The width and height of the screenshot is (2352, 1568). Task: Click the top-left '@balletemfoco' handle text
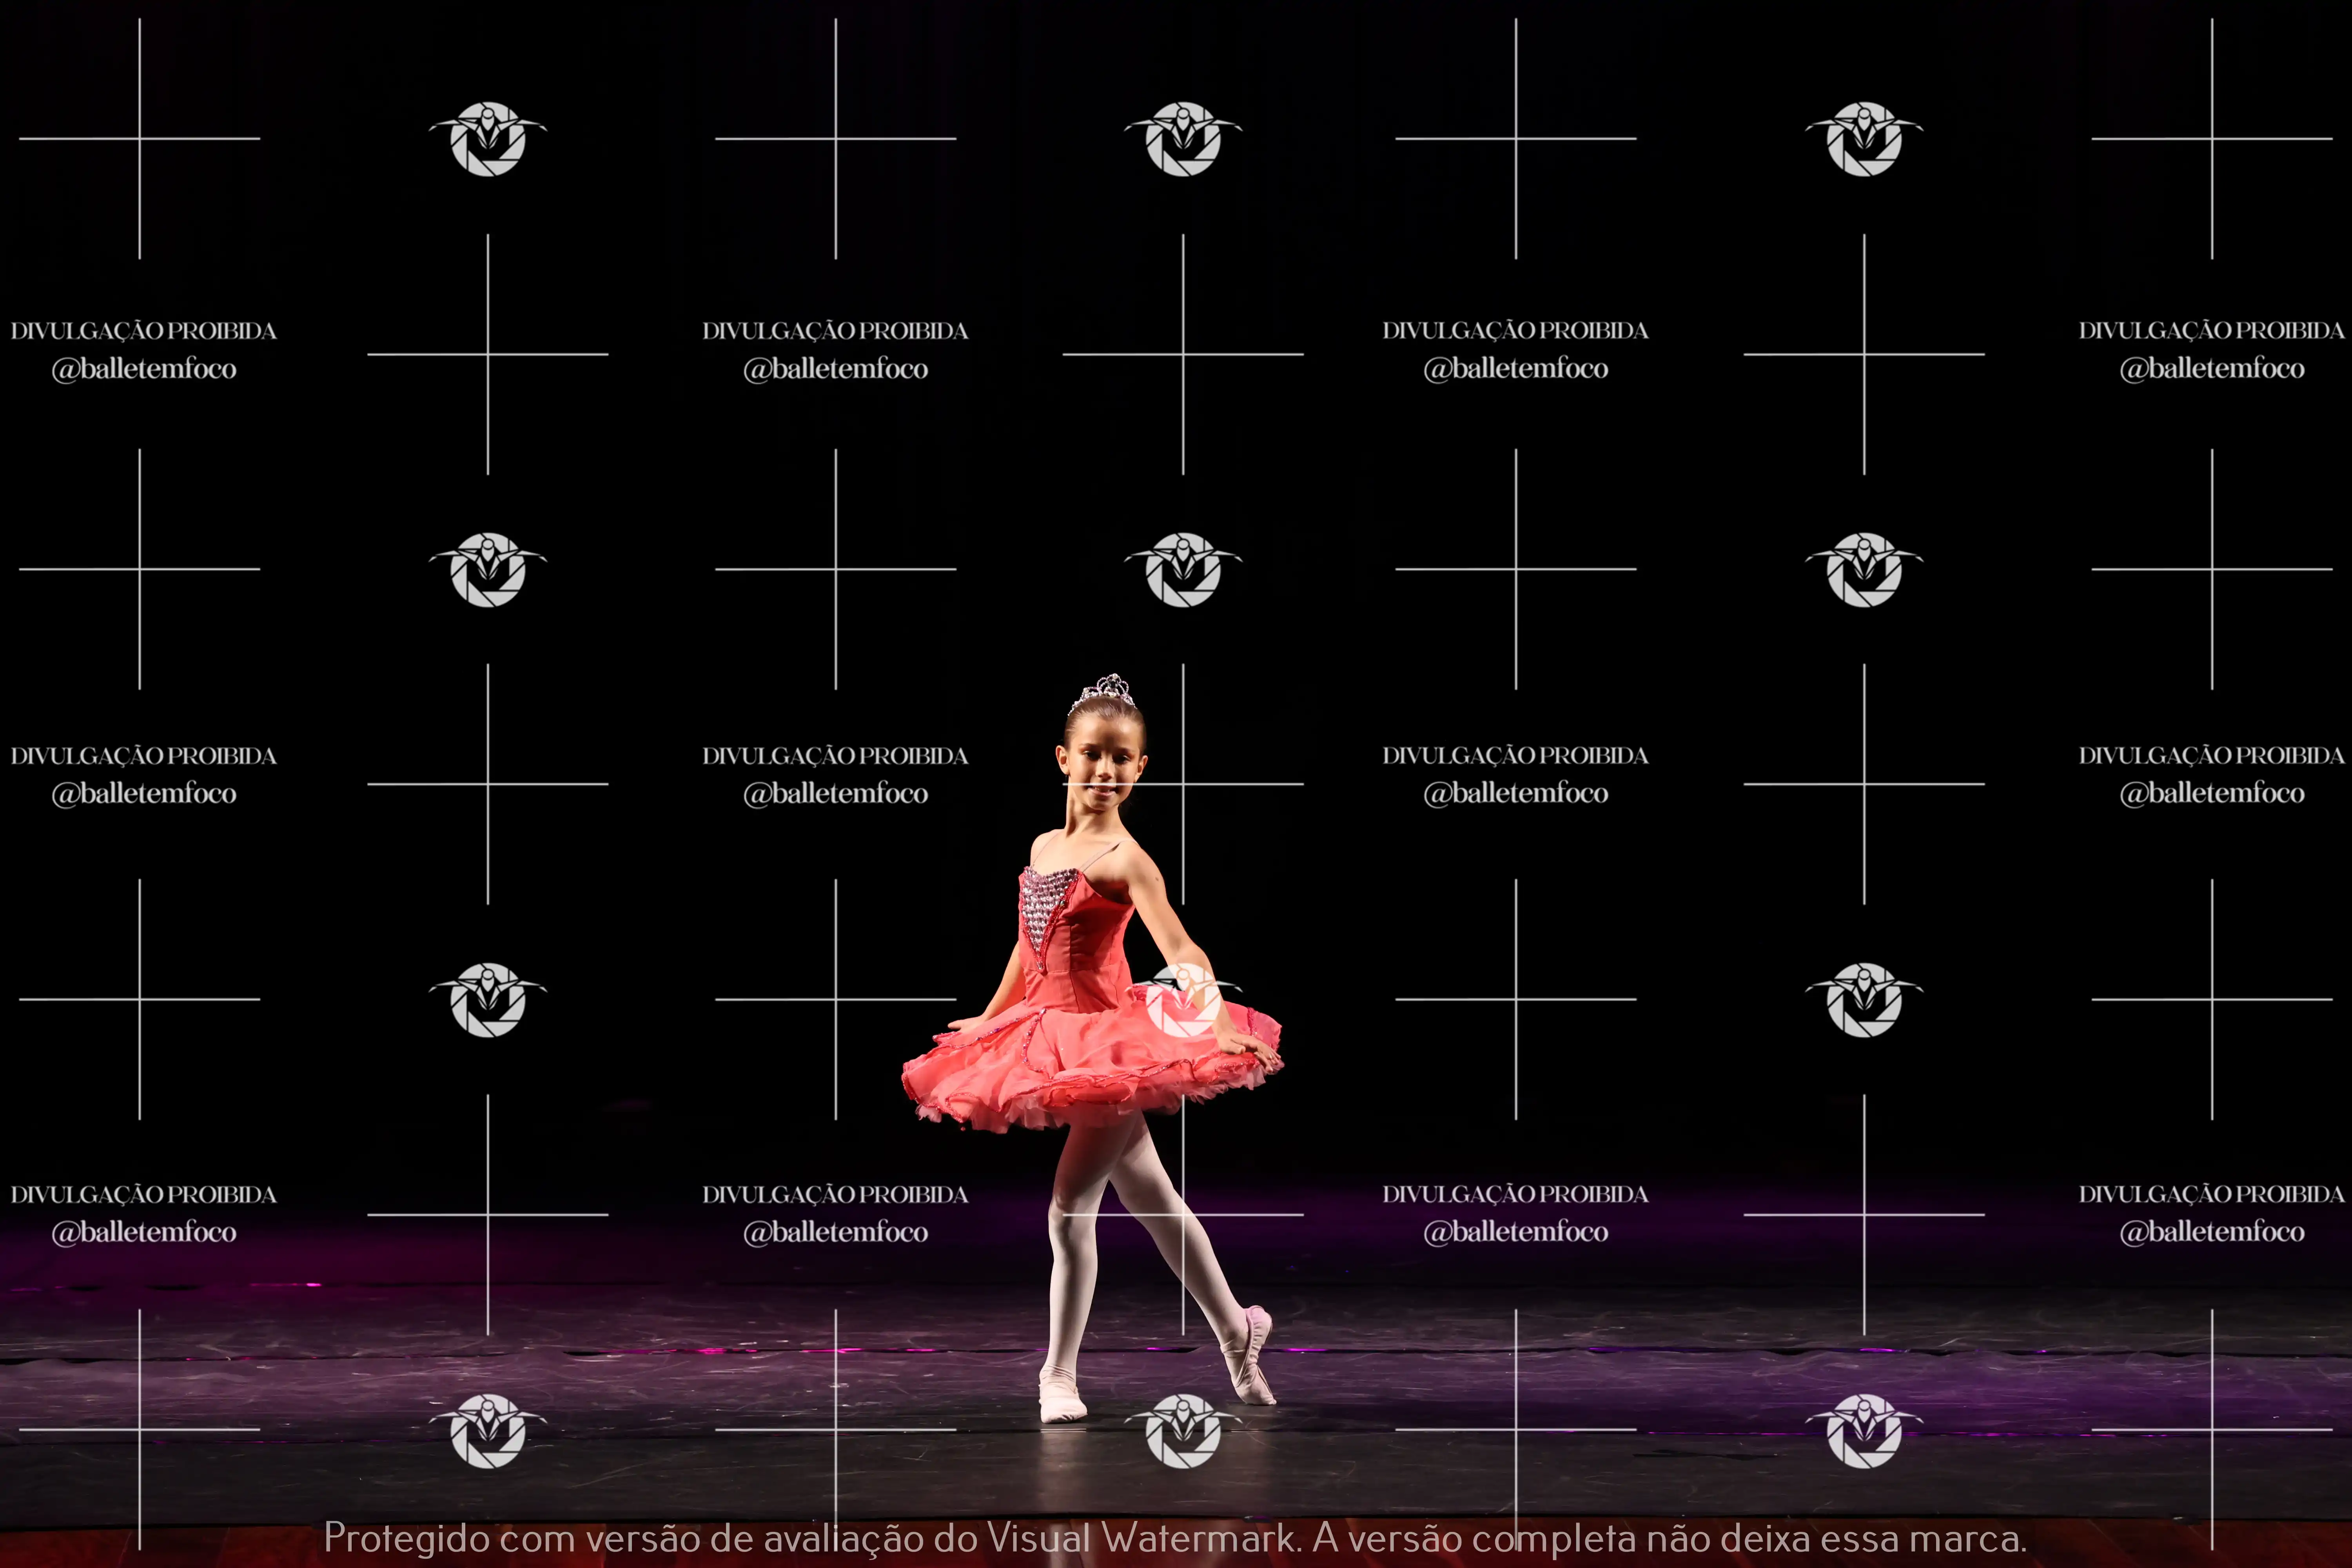tap(144, 369)
